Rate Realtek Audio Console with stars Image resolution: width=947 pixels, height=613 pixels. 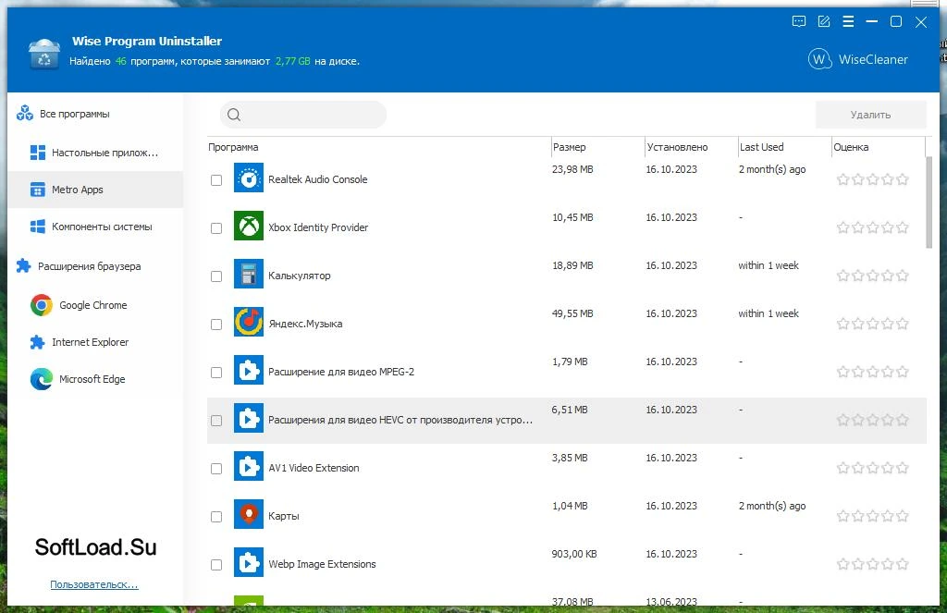coord(873,179)
